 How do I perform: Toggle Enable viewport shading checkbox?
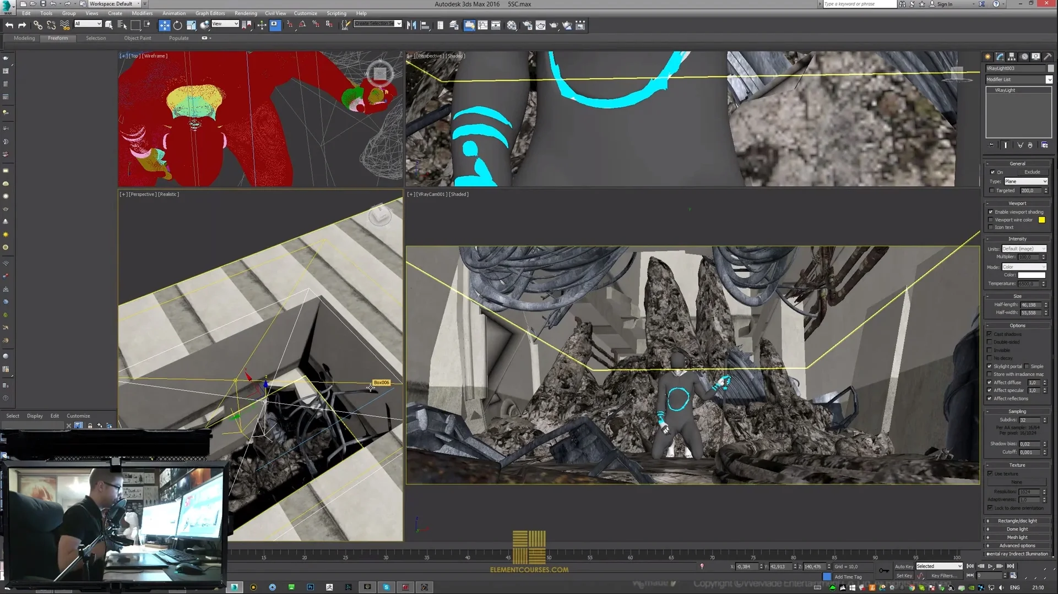coord(991,212)
